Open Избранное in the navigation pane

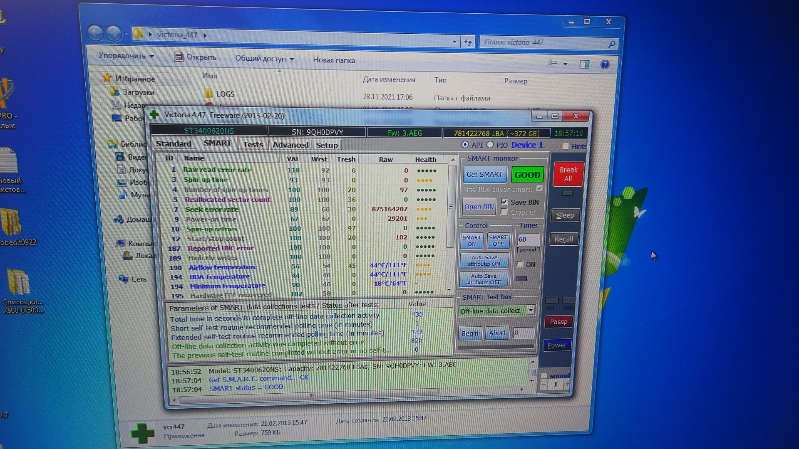pos(129,78)
